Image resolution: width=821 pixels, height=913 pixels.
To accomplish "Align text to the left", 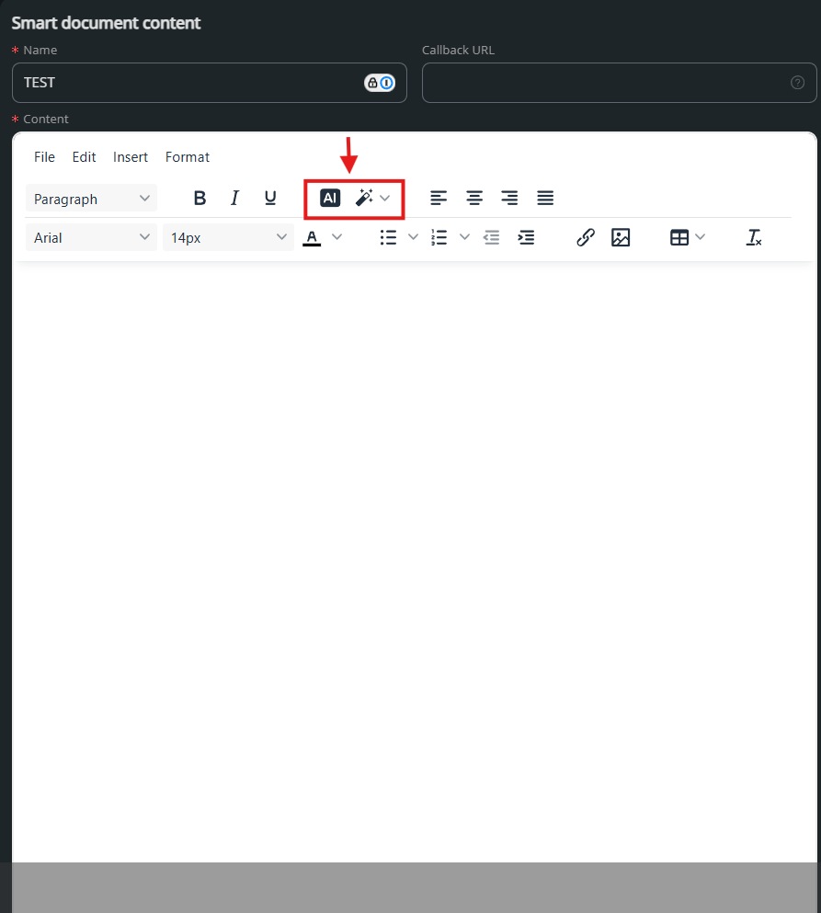I will click(439, 198).
